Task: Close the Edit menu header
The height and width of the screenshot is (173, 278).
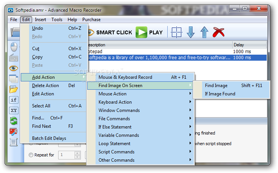Action: [x=26, y=20]
